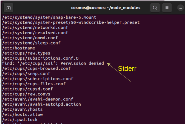185x124 pixels.
Task: Click the /etc/cups/raw.types line
Action: point(26,53)
